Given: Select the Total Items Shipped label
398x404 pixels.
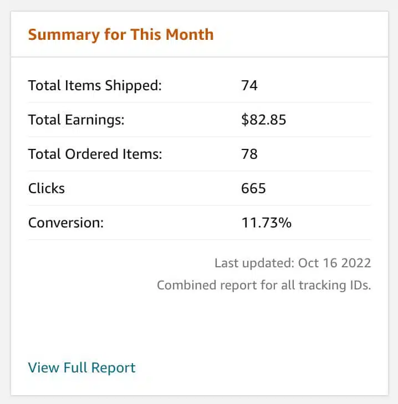Looking at the screenshot, I should tap(95, 86).
